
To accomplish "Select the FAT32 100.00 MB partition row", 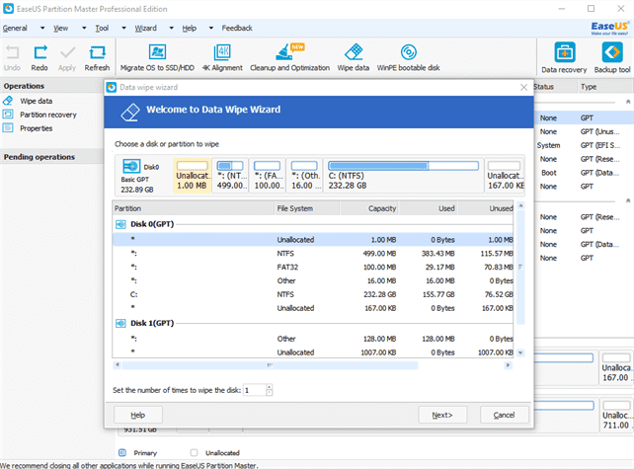I will 313,268.
